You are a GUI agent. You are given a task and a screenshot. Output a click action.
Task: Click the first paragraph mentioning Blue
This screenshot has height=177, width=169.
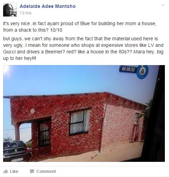pyautogui.click(x=80, y=27)
